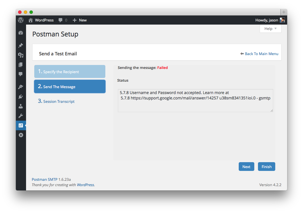This screenshot has height=213, width=303.
Task: Open the Plugins sidebar icon
Action: point(21,97)
